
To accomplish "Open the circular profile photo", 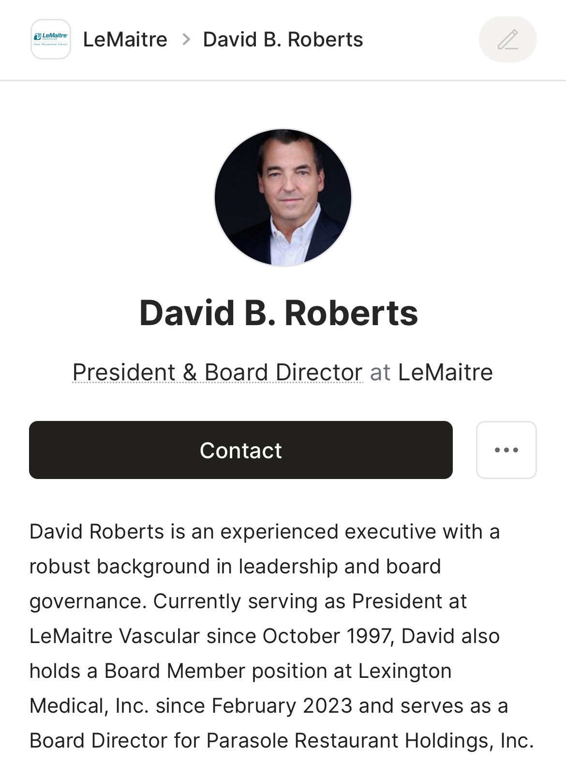I will point(283,197).
